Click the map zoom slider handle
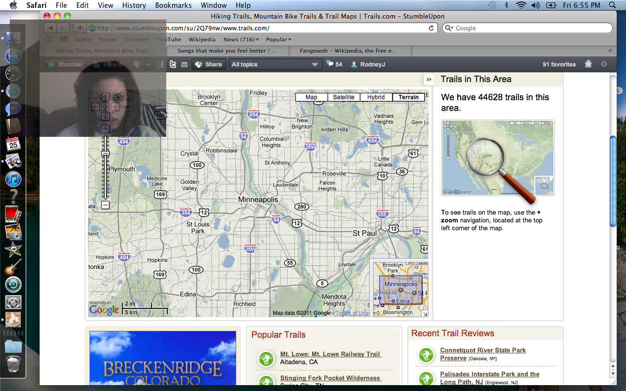 point(105,153)
